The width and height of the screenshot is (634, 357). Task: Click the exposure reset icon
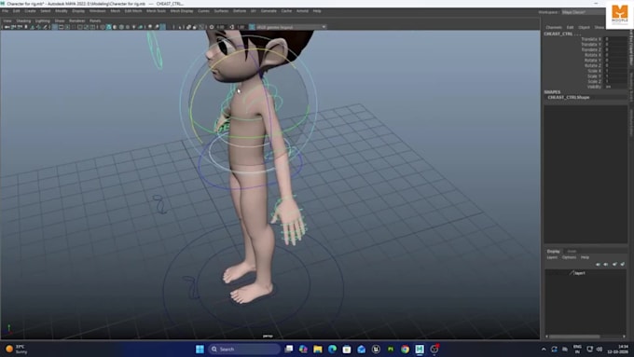point(212,27)
